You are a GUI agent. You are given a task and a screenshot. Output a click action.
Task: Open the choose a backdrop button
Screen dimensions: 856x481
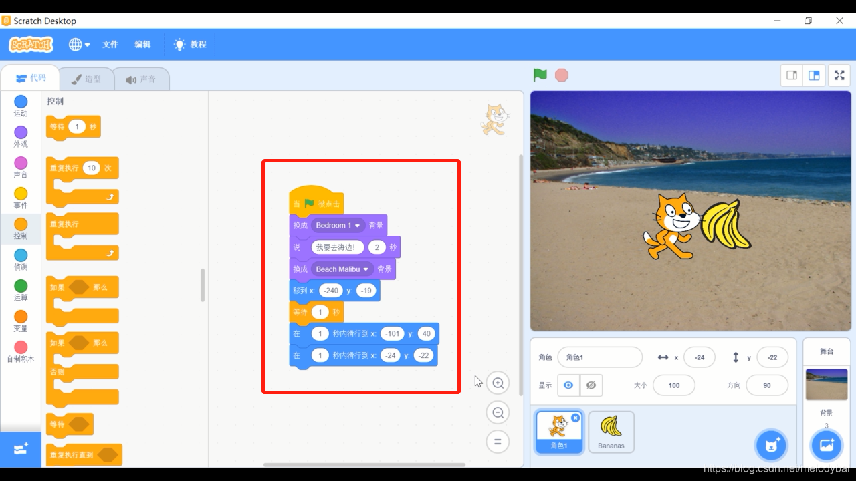tap(827, 446)
